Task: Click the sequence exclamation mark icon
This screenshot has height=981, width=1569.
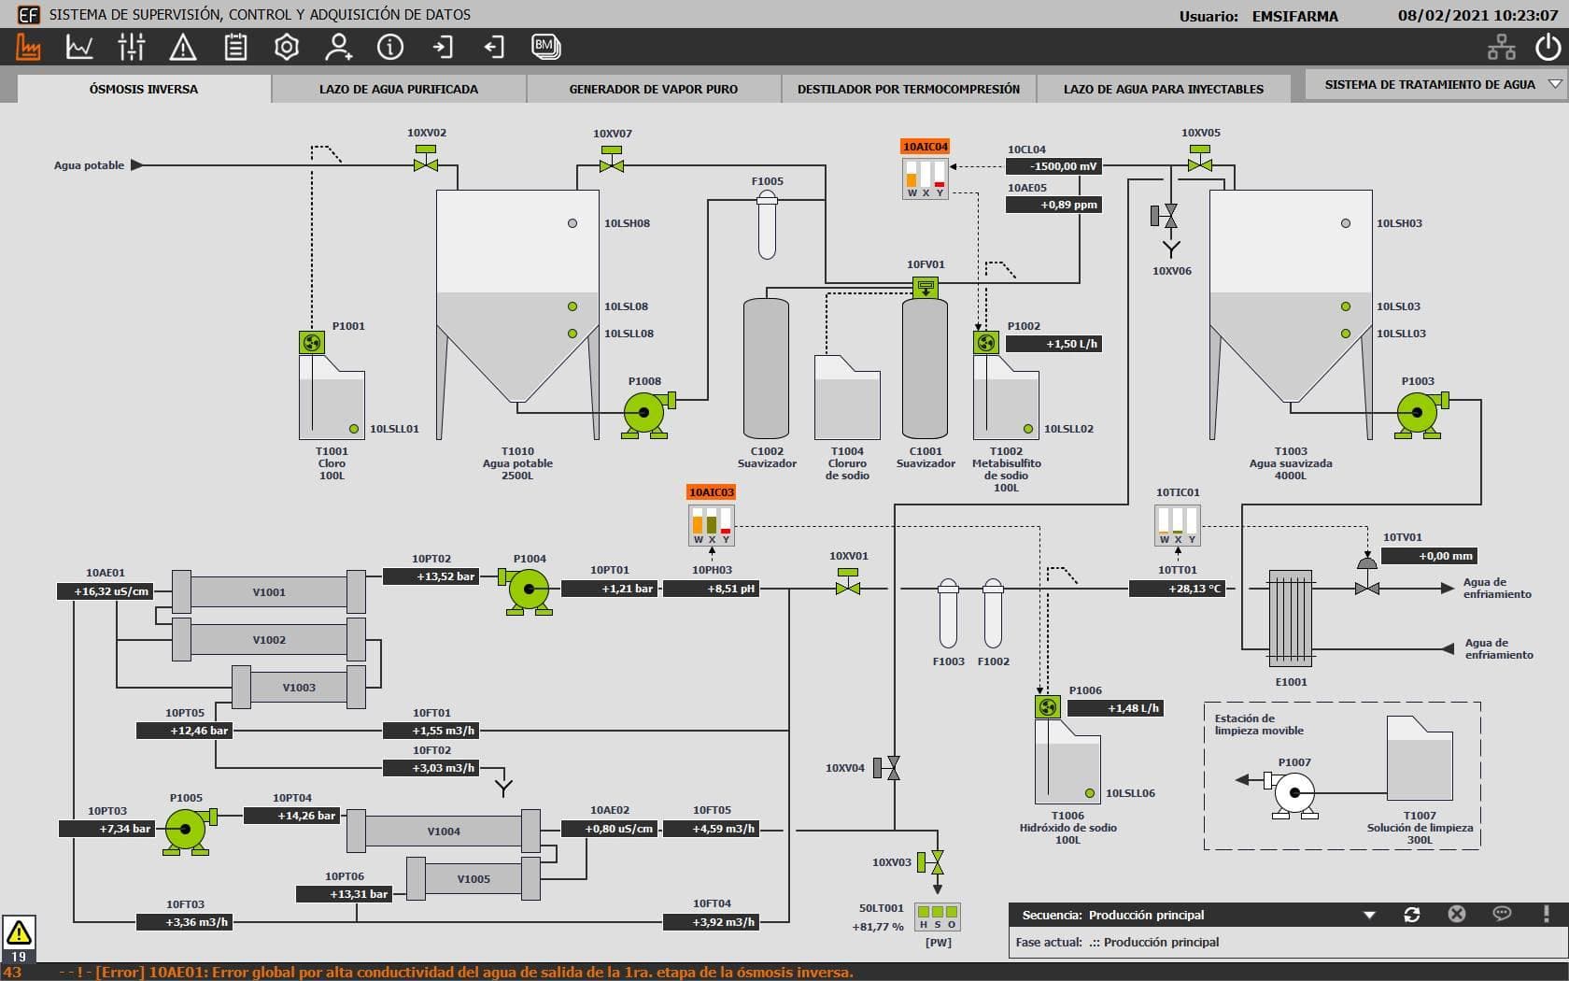Action: (1547, 914)
